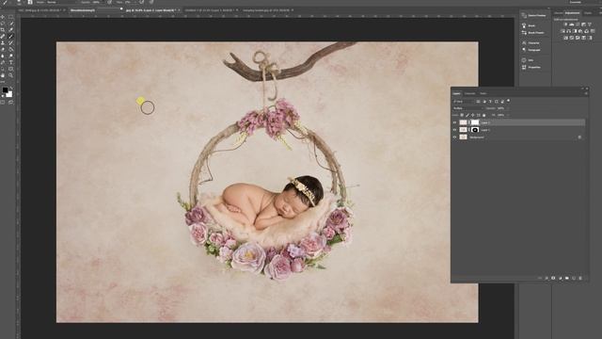Toggle lock position in Layers panel

point(472,115)
